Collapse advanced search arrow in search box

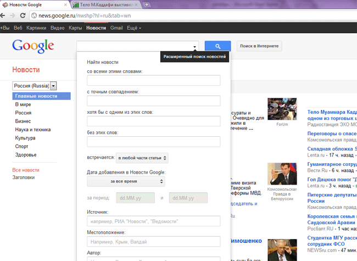[194, 47]
